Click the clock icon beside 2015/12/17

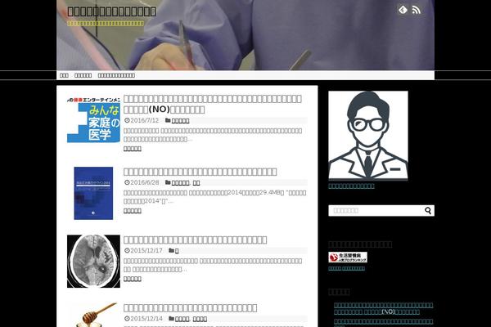pos(127,250)
